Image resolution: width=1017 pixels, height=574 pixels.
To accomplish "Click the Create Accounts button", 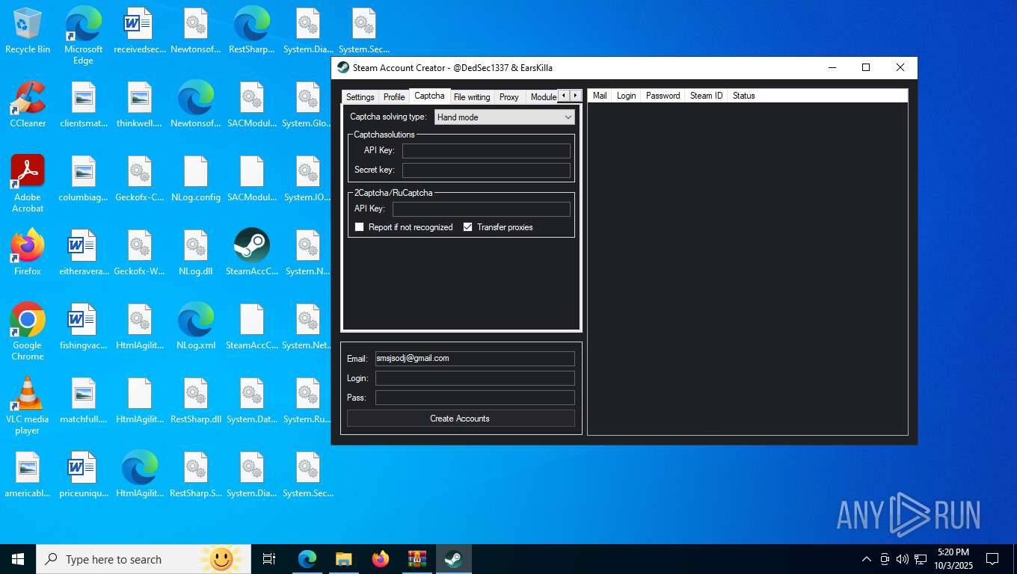I will click(461, 419).
